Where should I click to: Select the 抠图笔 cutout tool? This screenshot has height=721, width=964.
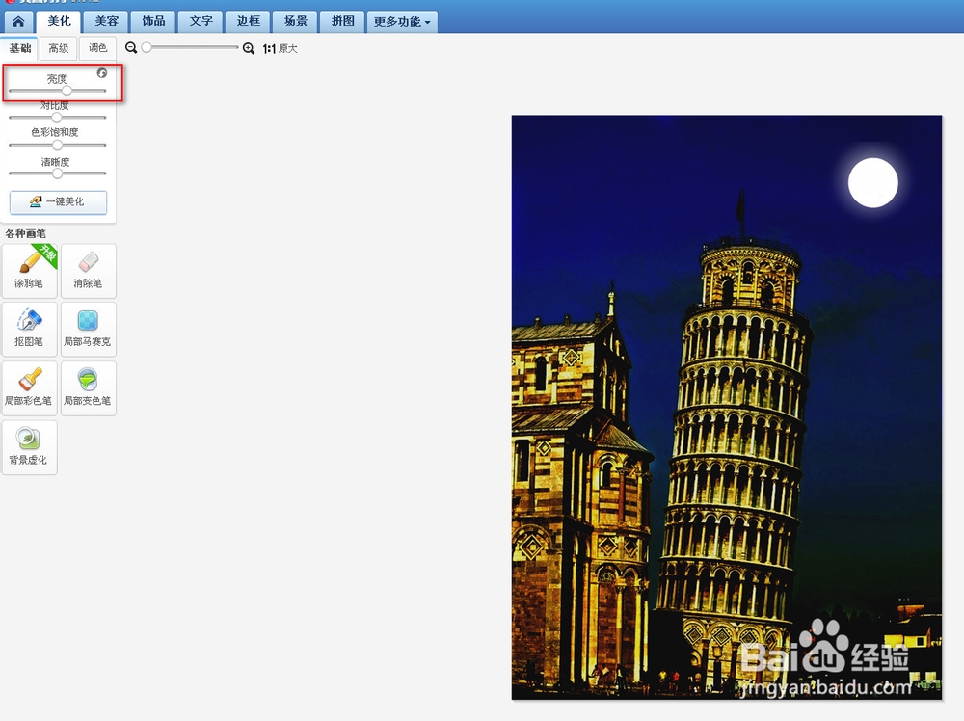[30, 329]
